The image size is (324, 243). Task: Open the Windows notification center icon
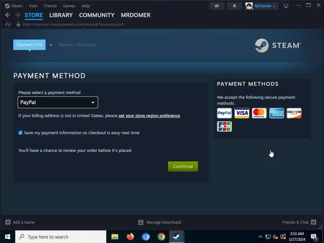pyautogui.click(x=314, y=237)
